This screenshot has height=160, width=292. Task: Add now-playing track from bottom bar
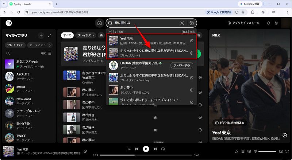[85, 151]
